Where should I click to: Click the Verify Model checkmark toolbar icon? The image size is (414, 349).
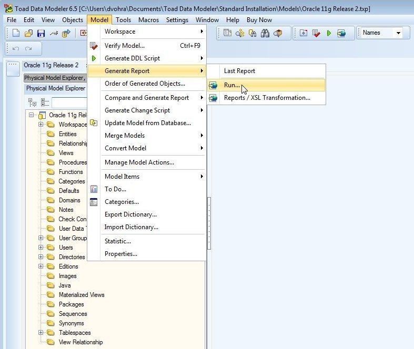[x=316, y=33]
